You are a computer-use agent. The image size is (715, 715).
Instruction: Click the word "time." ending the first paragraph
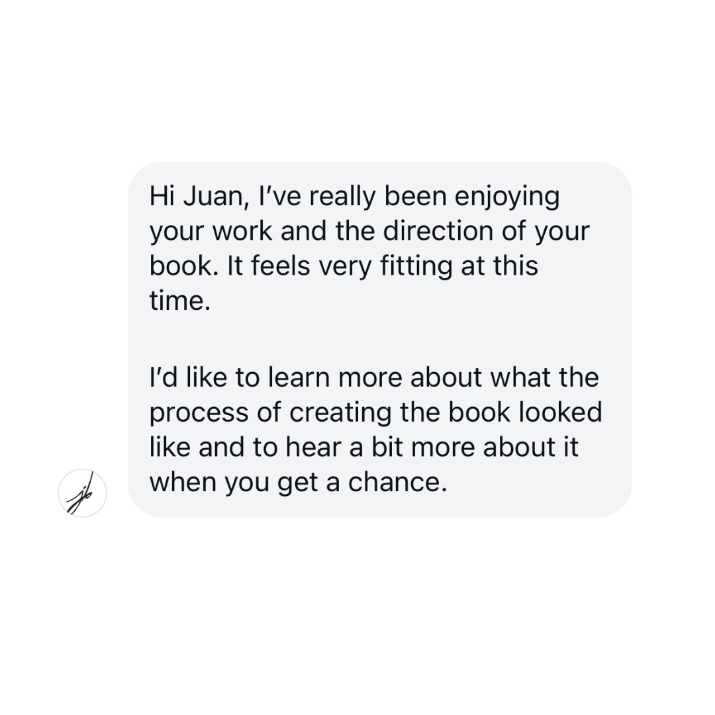coord(180,301)
